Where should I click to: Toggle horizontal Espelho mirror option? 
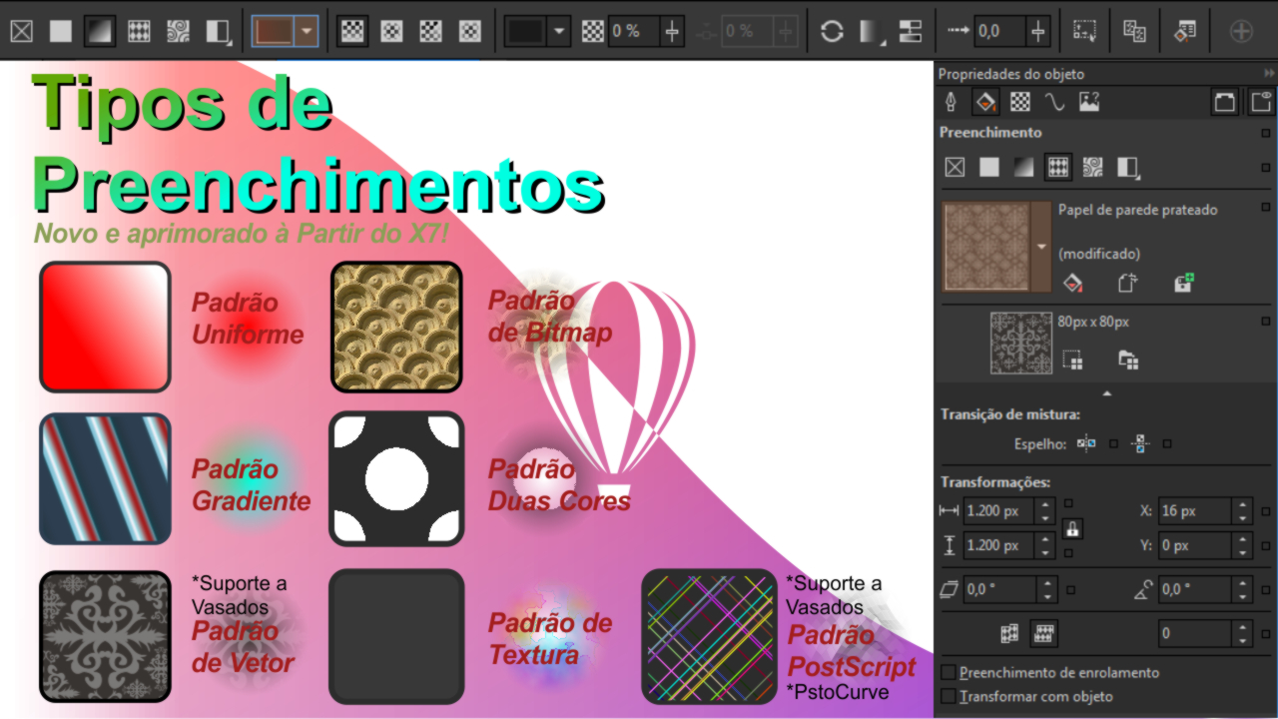(x=1085, y=443)
